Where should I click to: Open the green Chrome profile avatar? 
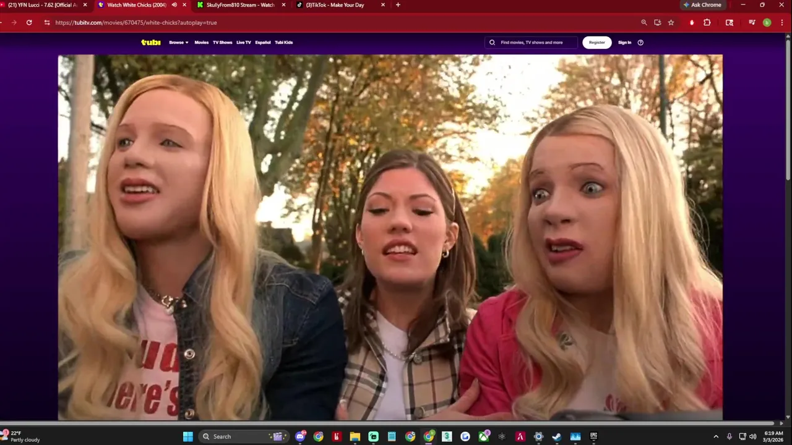click(x=767, y=22)
